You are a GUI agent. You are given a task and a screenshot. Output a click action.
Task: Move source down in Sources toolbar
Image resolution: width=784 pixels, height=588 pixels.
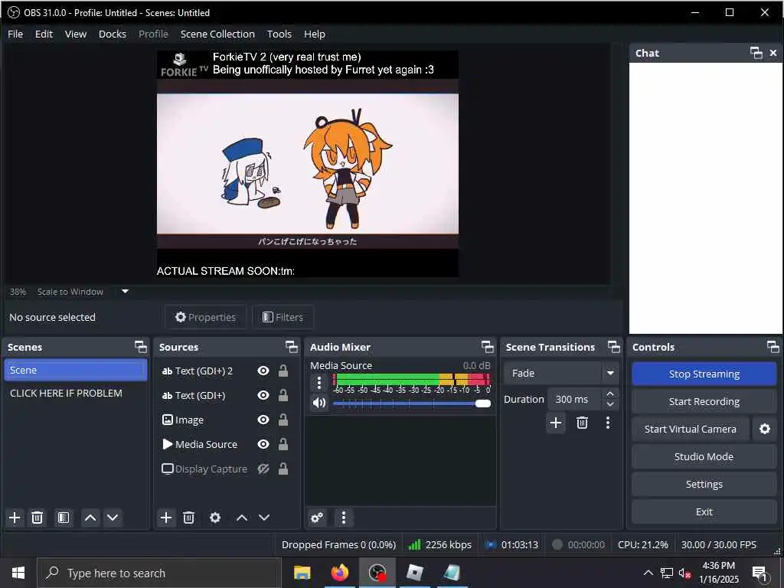[x=264, y=518]
